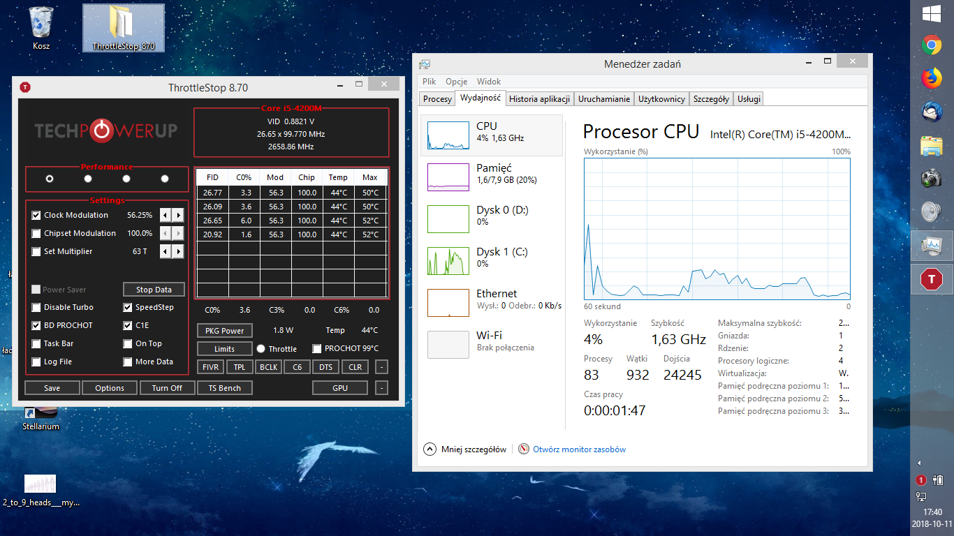Open the Opcje menu
This screenshot has width=954, height=536.
[x=456, y=82]
